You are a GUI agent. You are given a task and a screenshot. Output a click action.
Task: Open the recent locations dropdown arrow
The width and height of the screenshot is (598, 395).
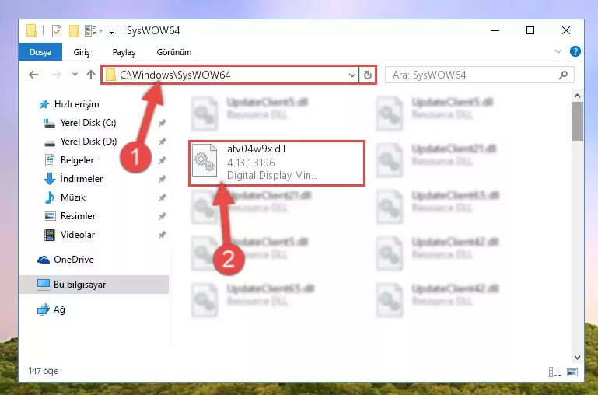(75, 75)
